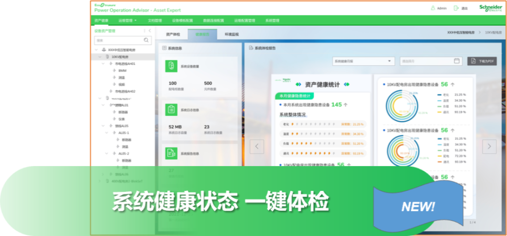
Task: Click the Admin username label
Action: (442, 8)
